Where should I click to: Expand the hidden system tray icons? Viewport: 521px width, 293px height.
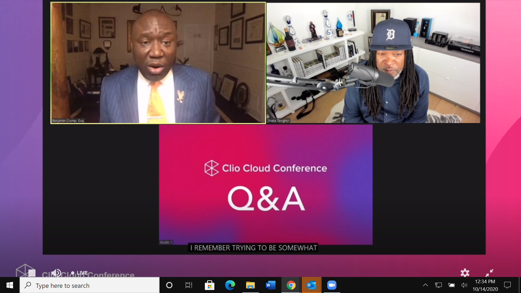(x=425, y=285)
